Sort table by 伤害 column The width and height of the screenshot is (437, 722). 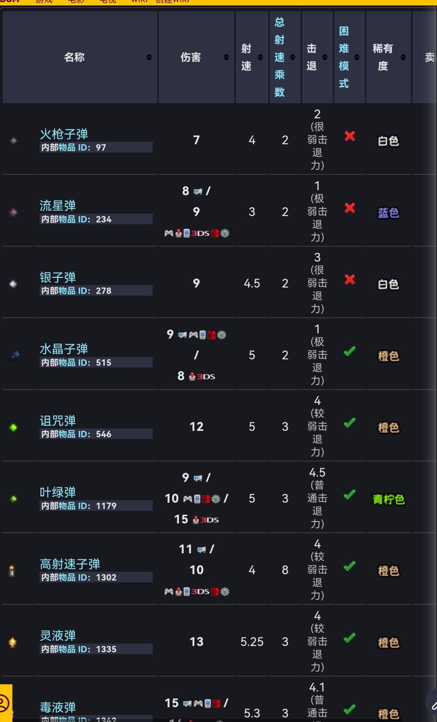(226, 57)
